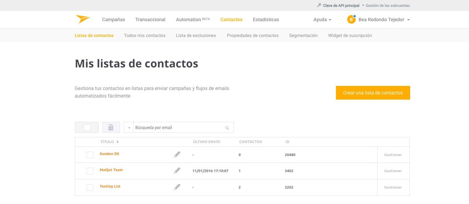Switch to Todos mis contactos
Viewport: 469px width, 204px height.
point(145,35)
